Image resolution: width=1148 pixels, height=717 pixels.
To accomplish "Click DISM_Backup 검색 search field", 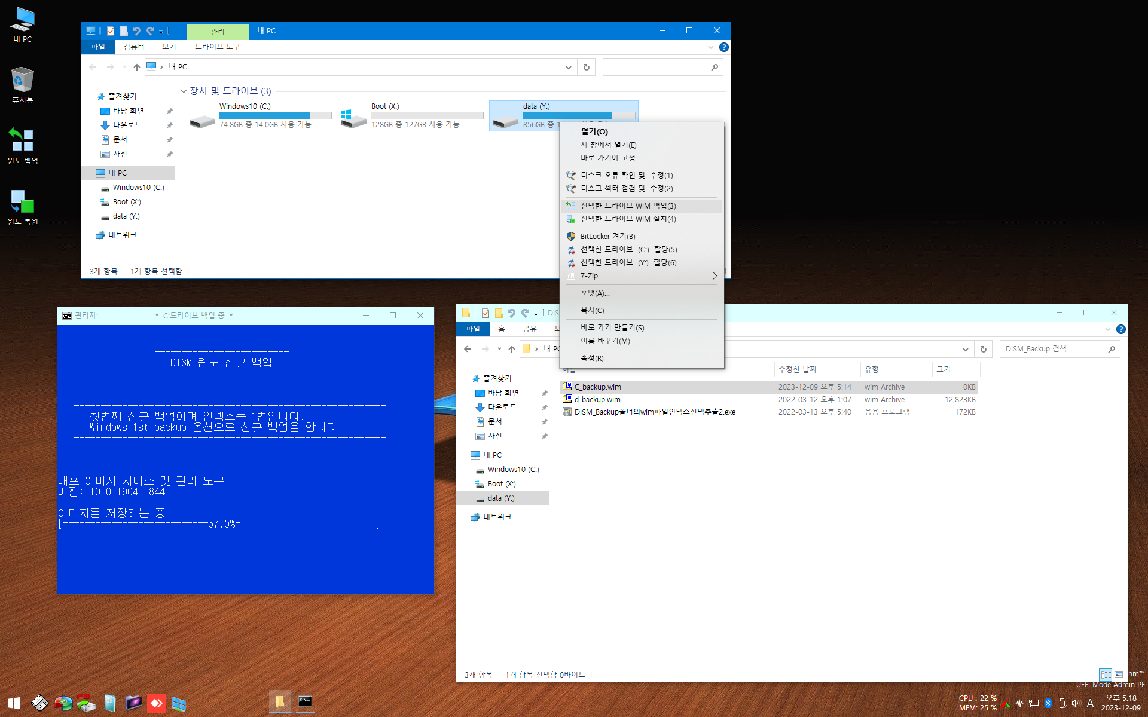I will click(1060, 349).
